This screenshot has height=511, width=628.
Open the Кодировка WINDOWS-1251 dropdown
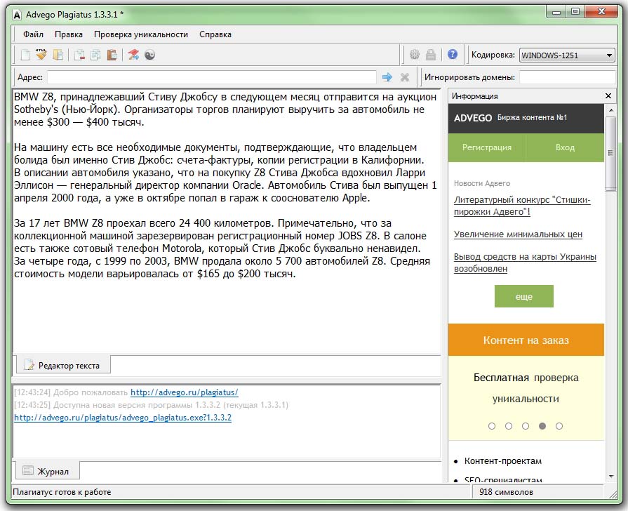pyautogui.click(x=567, y=55)
